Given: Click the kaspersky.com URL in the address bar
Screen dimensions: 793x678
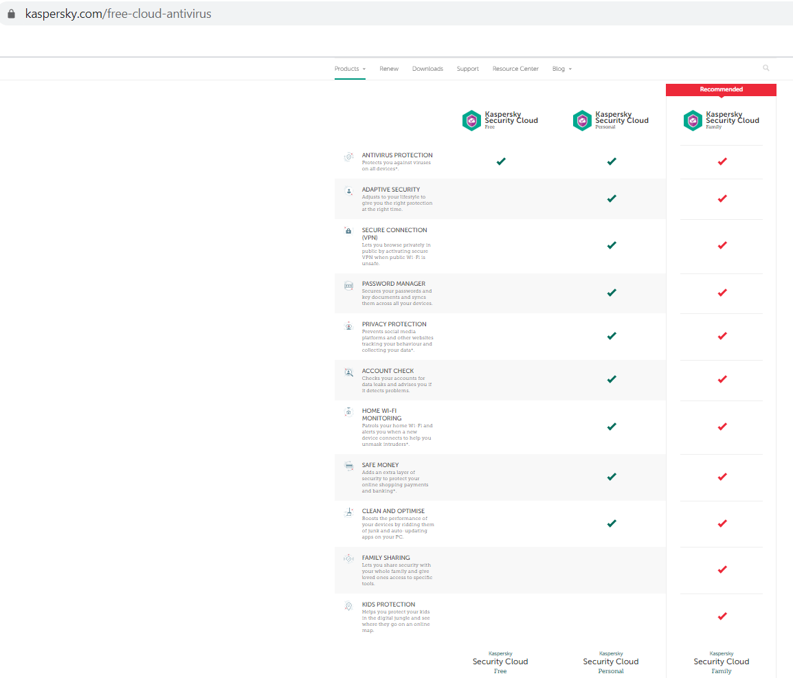Looking at the screenshot, I should pos(118,14).
